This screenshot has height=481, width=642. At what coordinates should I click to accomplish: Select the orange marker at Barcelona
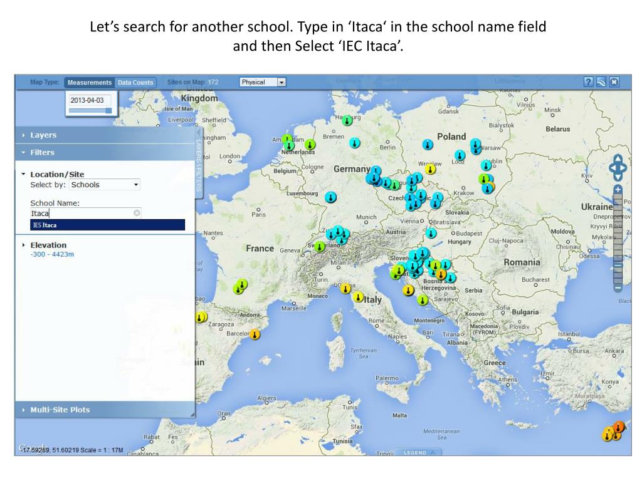(255, 334)
